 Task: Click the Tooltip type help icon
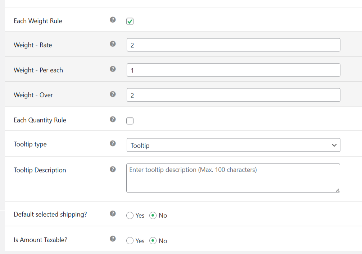pyautogui.click(x=113, y=143)
